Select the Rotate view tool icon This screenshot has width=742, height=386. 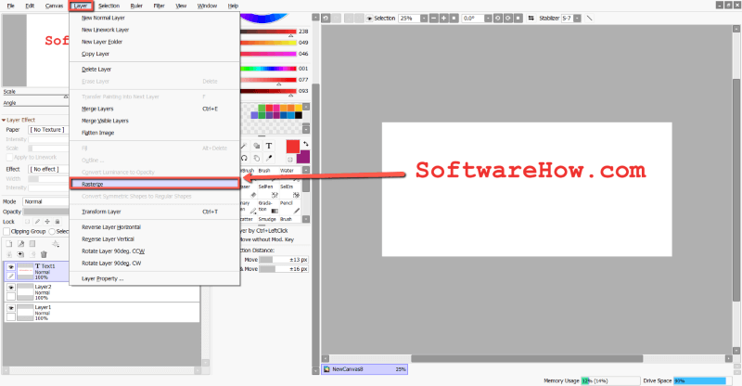click(x=244, y=158)
